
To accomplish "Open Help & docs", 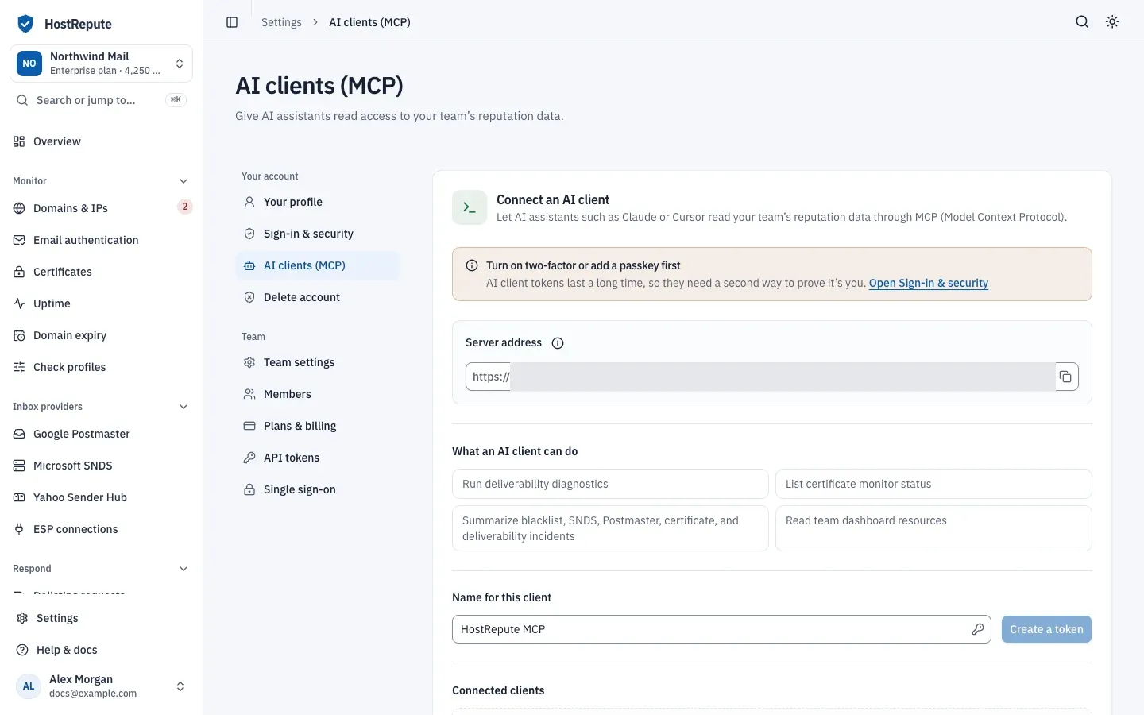I will pos(101,650).
